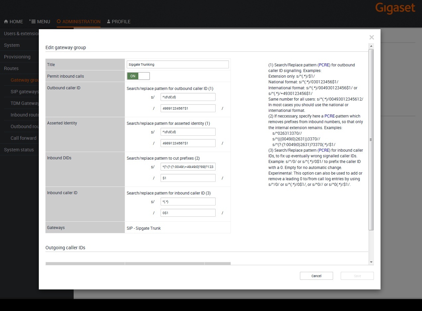The width and height of the screenshot is (422, 311).
Task: Click the Gateways row label
Action: coord(56,228)
